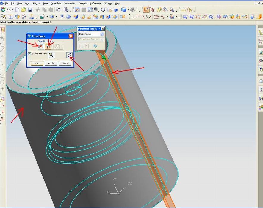Open the magnifier preview icon in Trim Body

51,55
